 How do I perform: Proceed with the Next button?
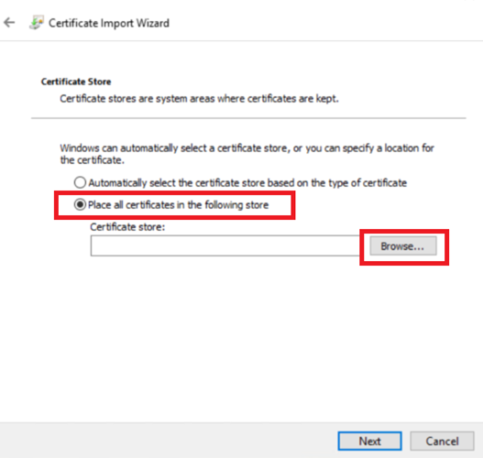[x=369, y=442]
